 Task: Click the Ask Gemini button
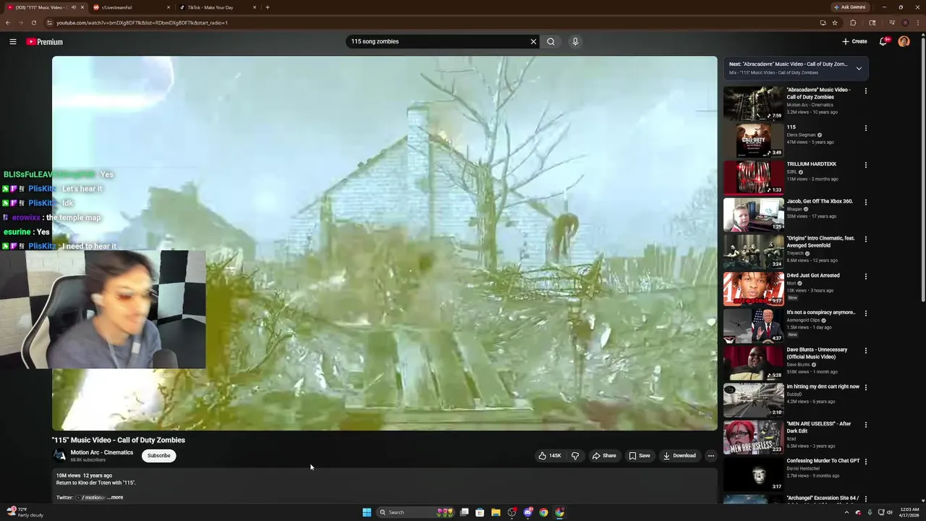pos(849,7)
